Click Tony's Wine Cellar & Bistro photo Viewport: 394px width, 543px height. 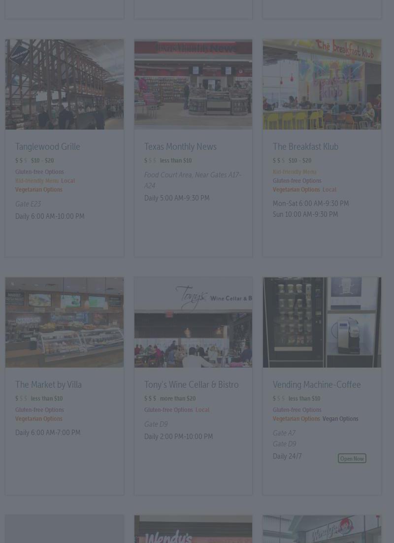click(193, 322)
